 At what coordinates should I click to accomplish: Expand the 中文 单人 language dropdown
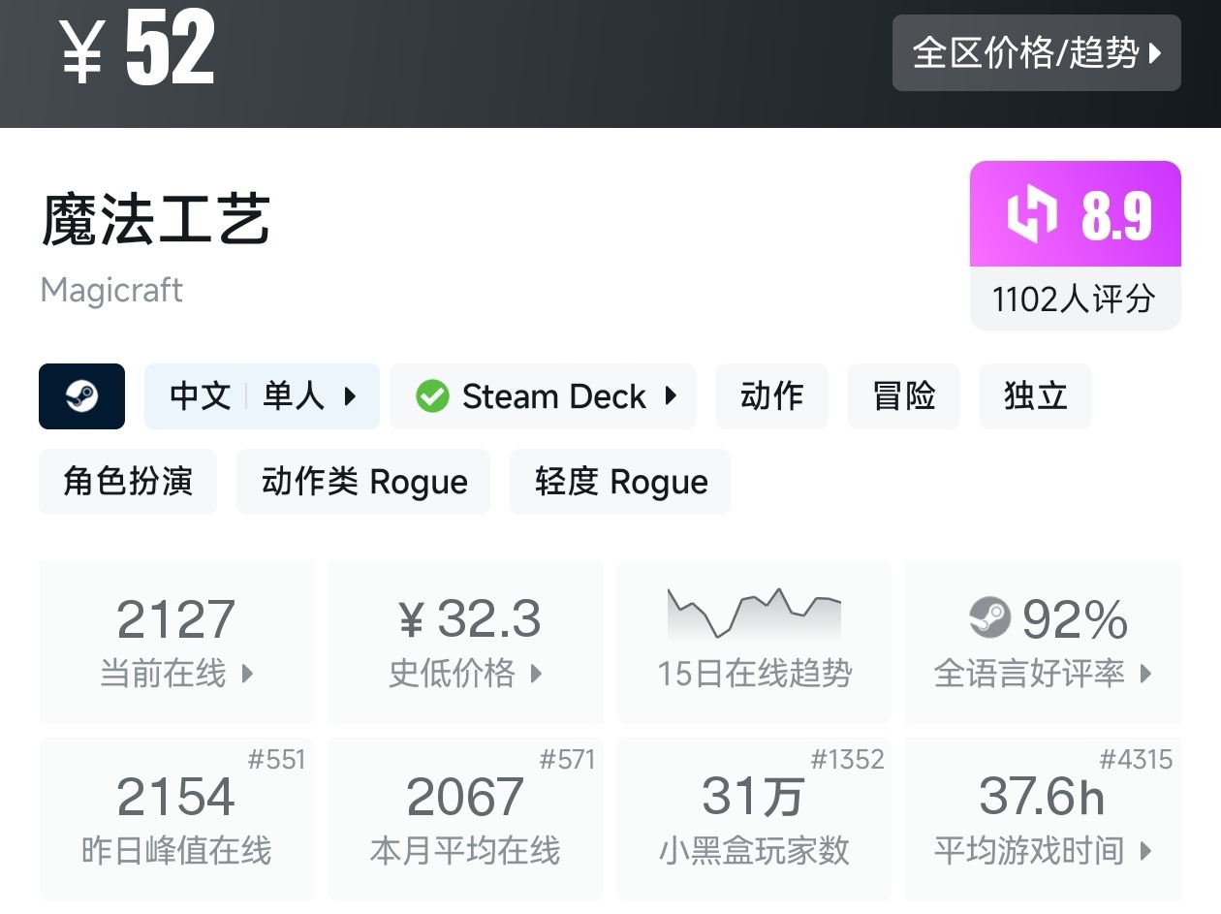350,396
